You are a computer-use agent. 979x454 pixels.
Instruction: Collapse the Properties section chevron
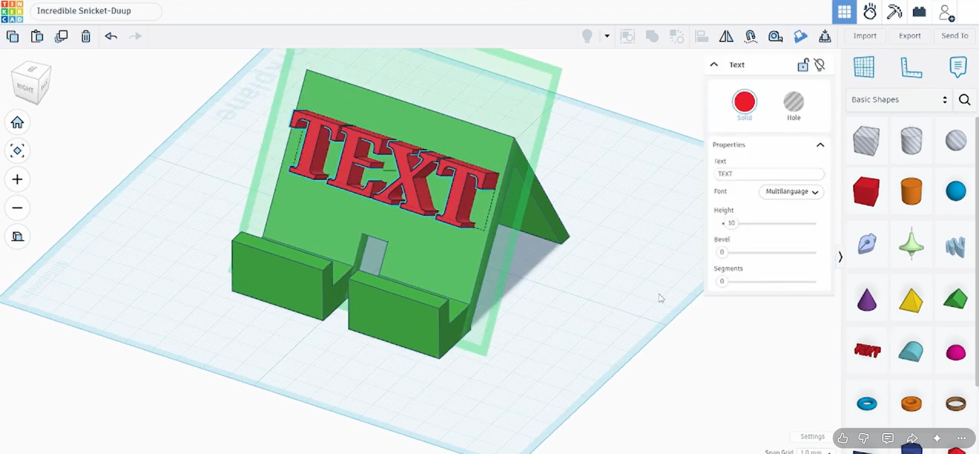[820, 145]
